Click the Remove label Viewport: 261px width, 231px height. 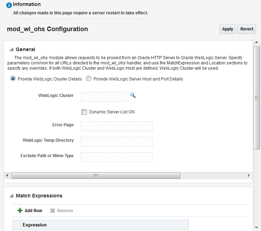coord(65,211)
